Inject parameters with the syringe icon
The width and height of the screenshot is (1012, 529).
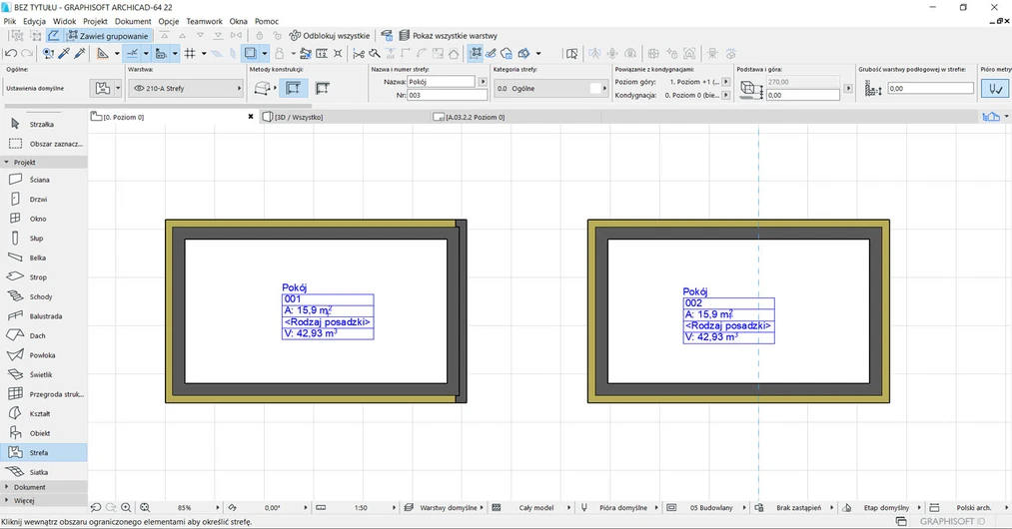point(80,54)
